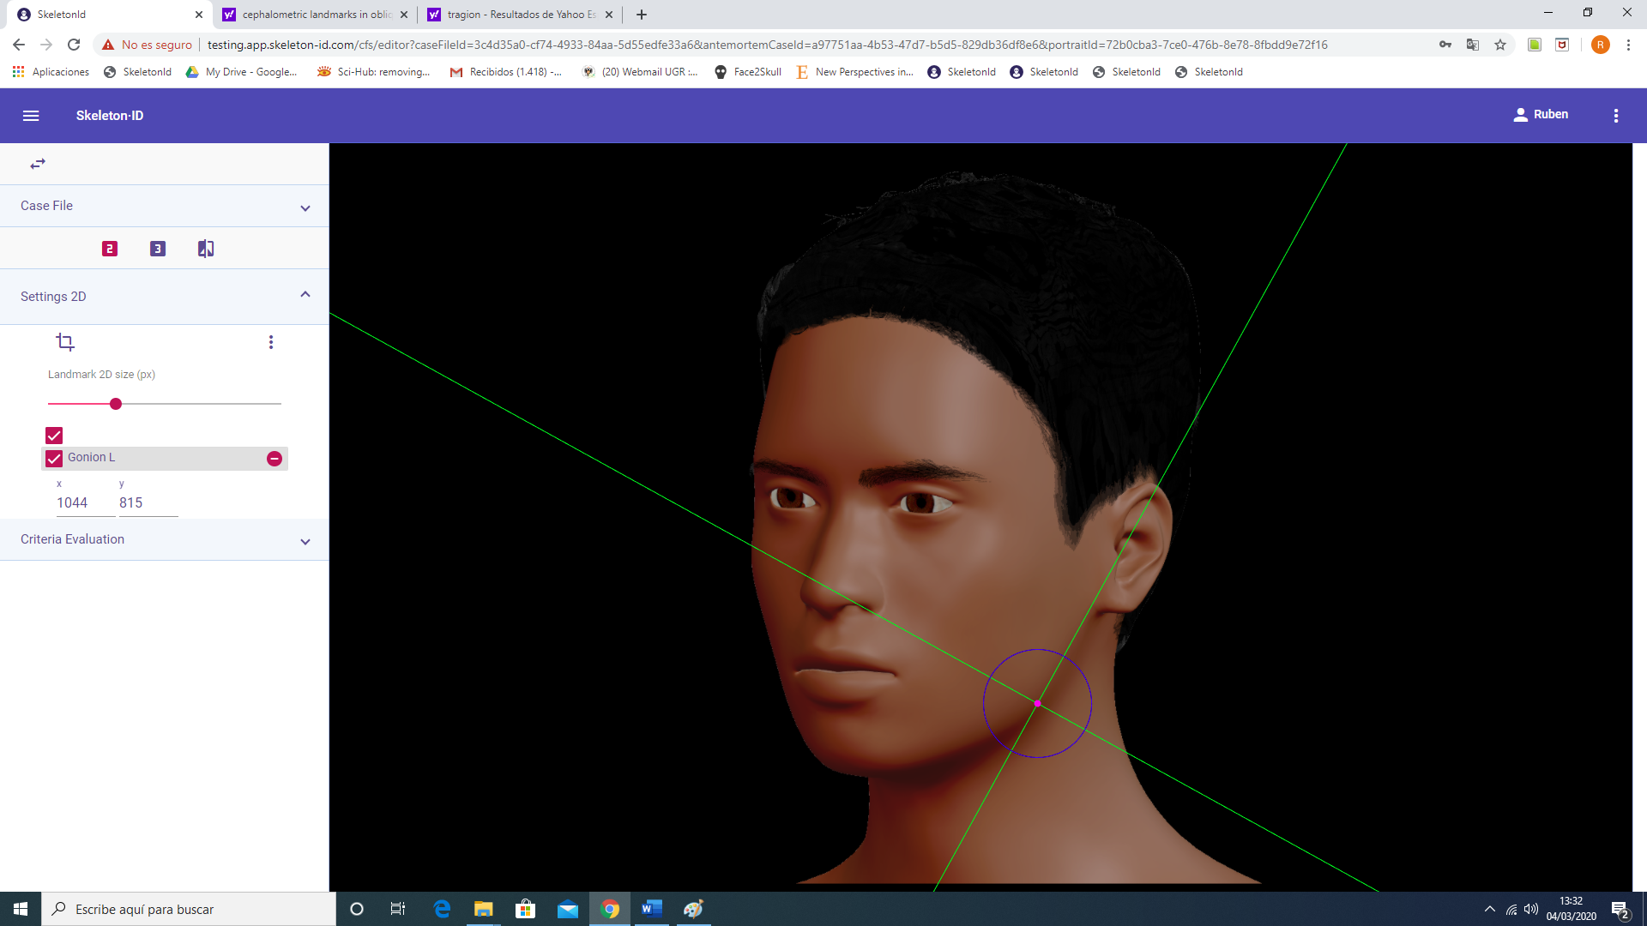1647x926 pixels.
Task: Expand the Case File section
Action: [x=305, y=207]
